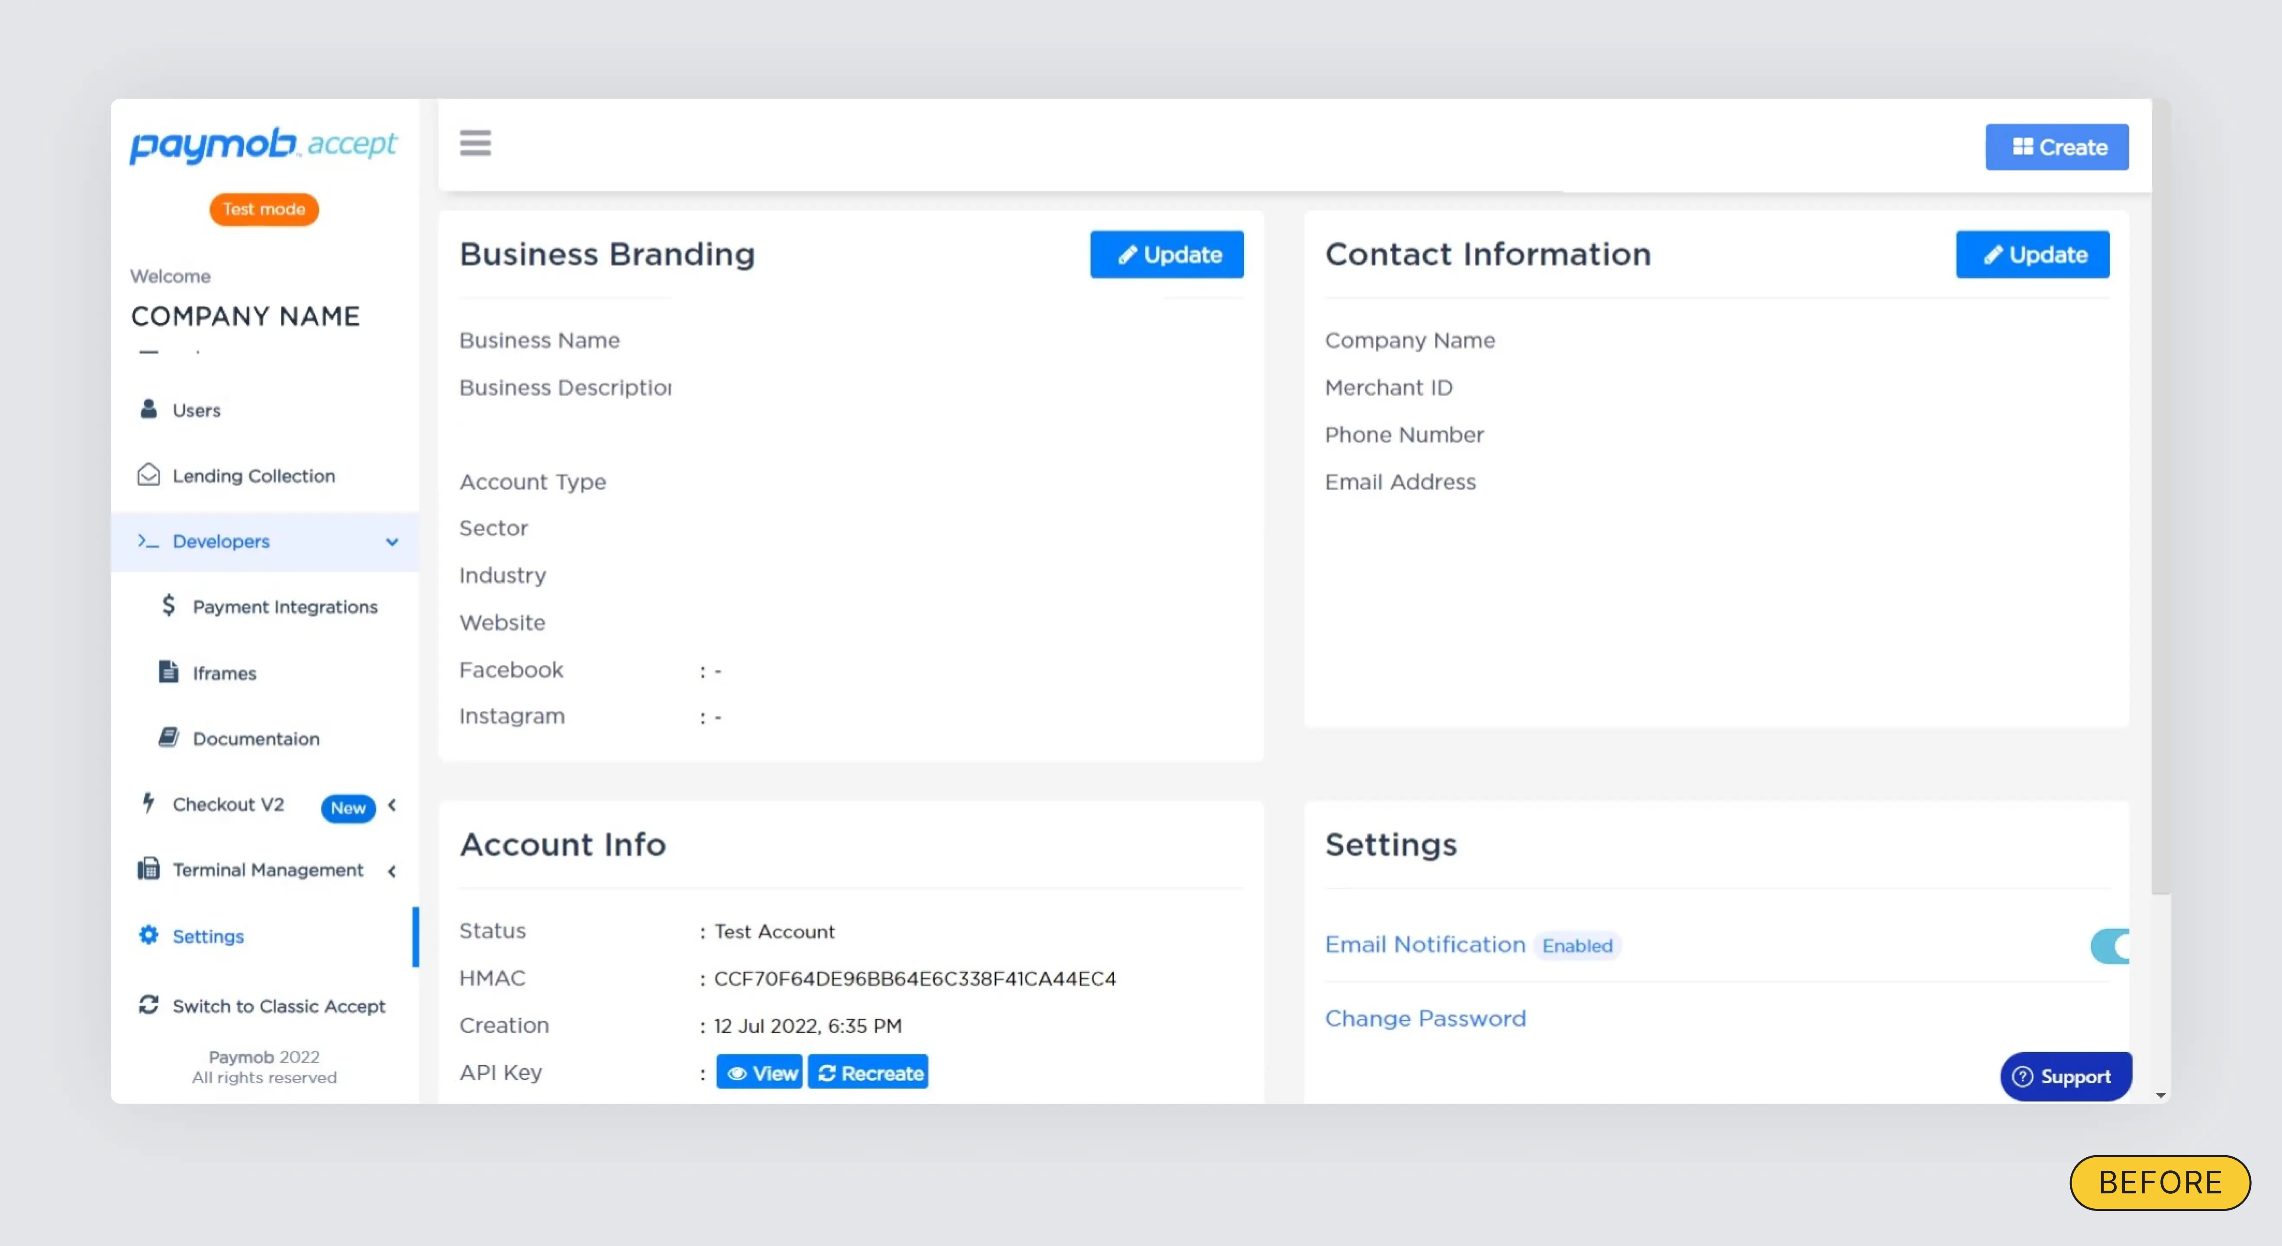Screen dimensions: 2282x1246
Task: Recreate the API Key
Action: point(868,1073)
